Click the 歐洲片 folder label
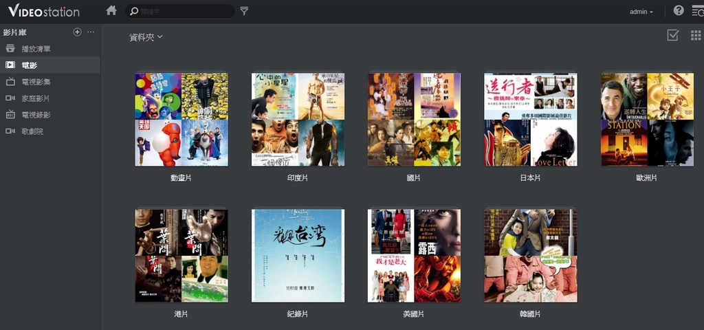Image resolution: width=704 pixels, height=330 pixels. coord(646,178)
